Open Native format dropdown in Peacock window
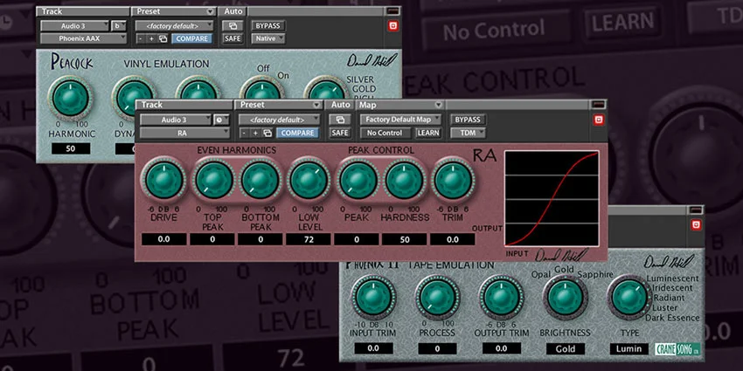 [268, 38]
